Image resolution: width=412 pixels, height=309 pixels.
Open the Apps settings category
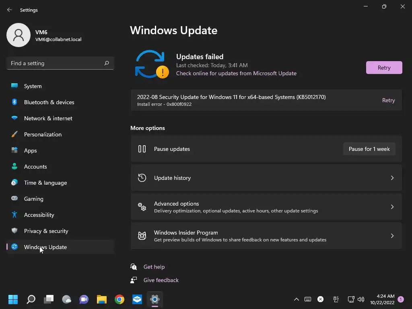pyautogui.click(x=60, y=150)
